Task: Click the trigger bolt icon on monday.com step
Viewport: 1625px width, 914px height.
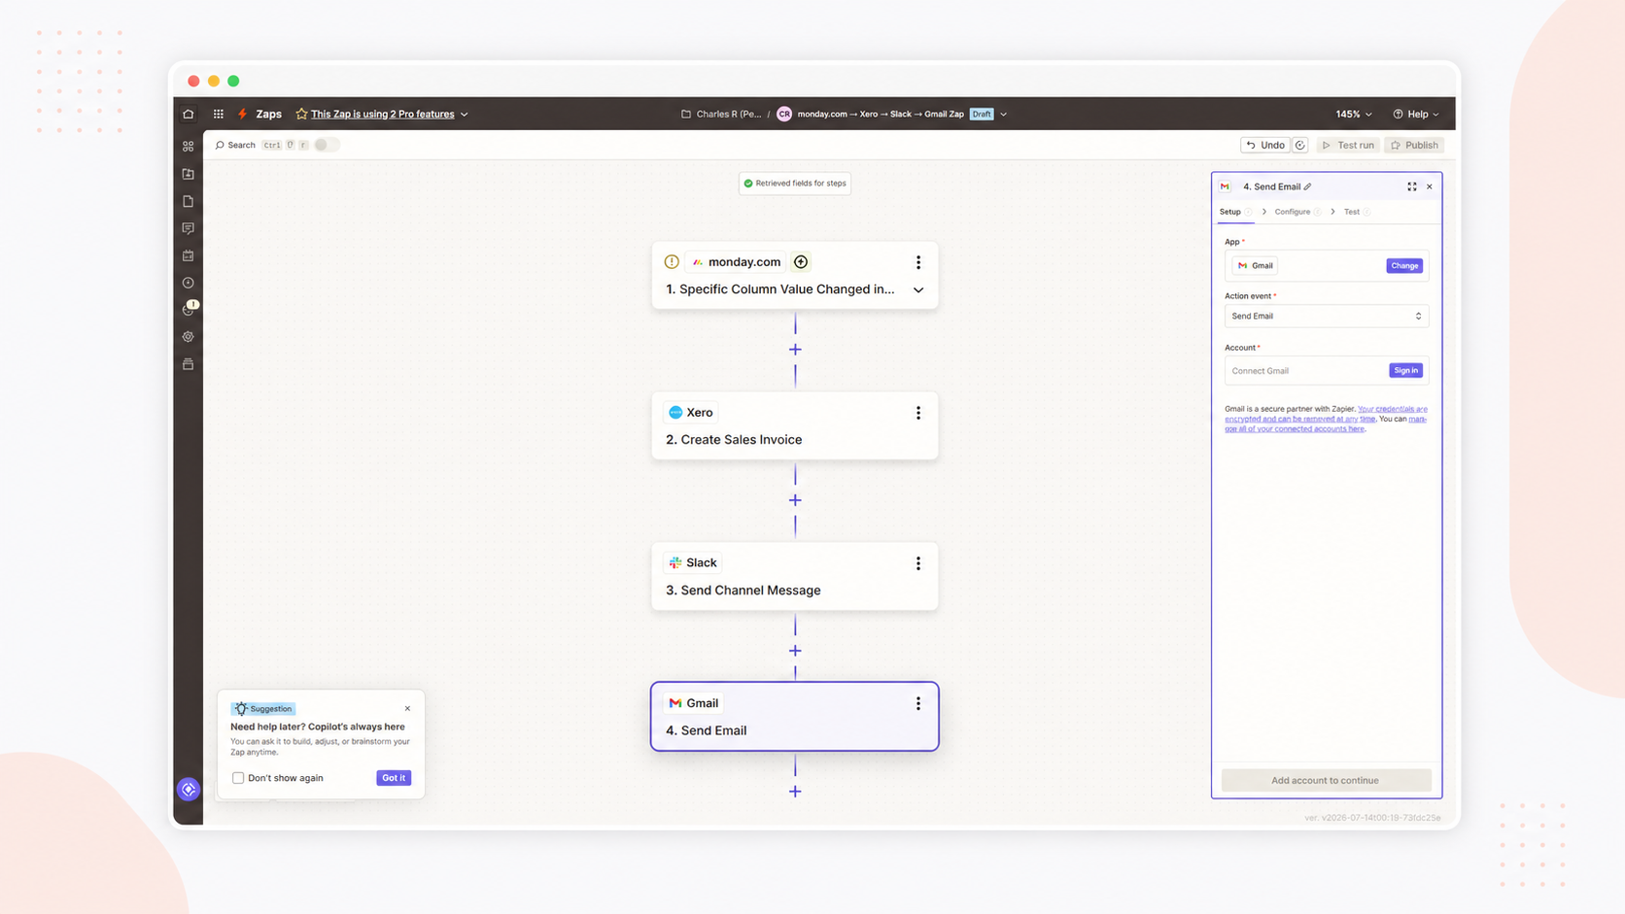Action: 801,262
